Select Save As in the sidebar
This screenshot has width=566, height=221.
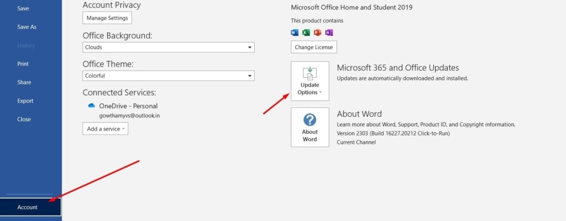[x=27, y=27]
